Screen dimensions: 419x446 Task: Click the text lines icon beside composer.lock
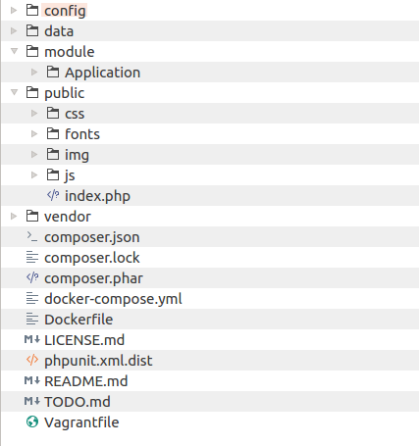coord(32,257)
